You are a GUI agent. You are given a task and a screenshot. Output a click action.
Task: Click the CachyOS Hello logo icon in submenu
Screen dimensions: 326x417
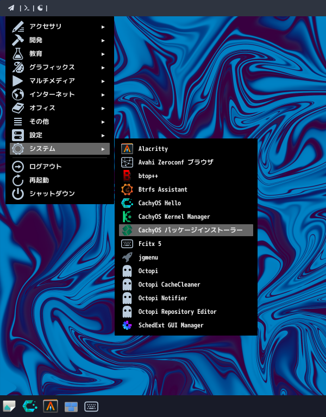pyautogui.click(x=127, y=203)
